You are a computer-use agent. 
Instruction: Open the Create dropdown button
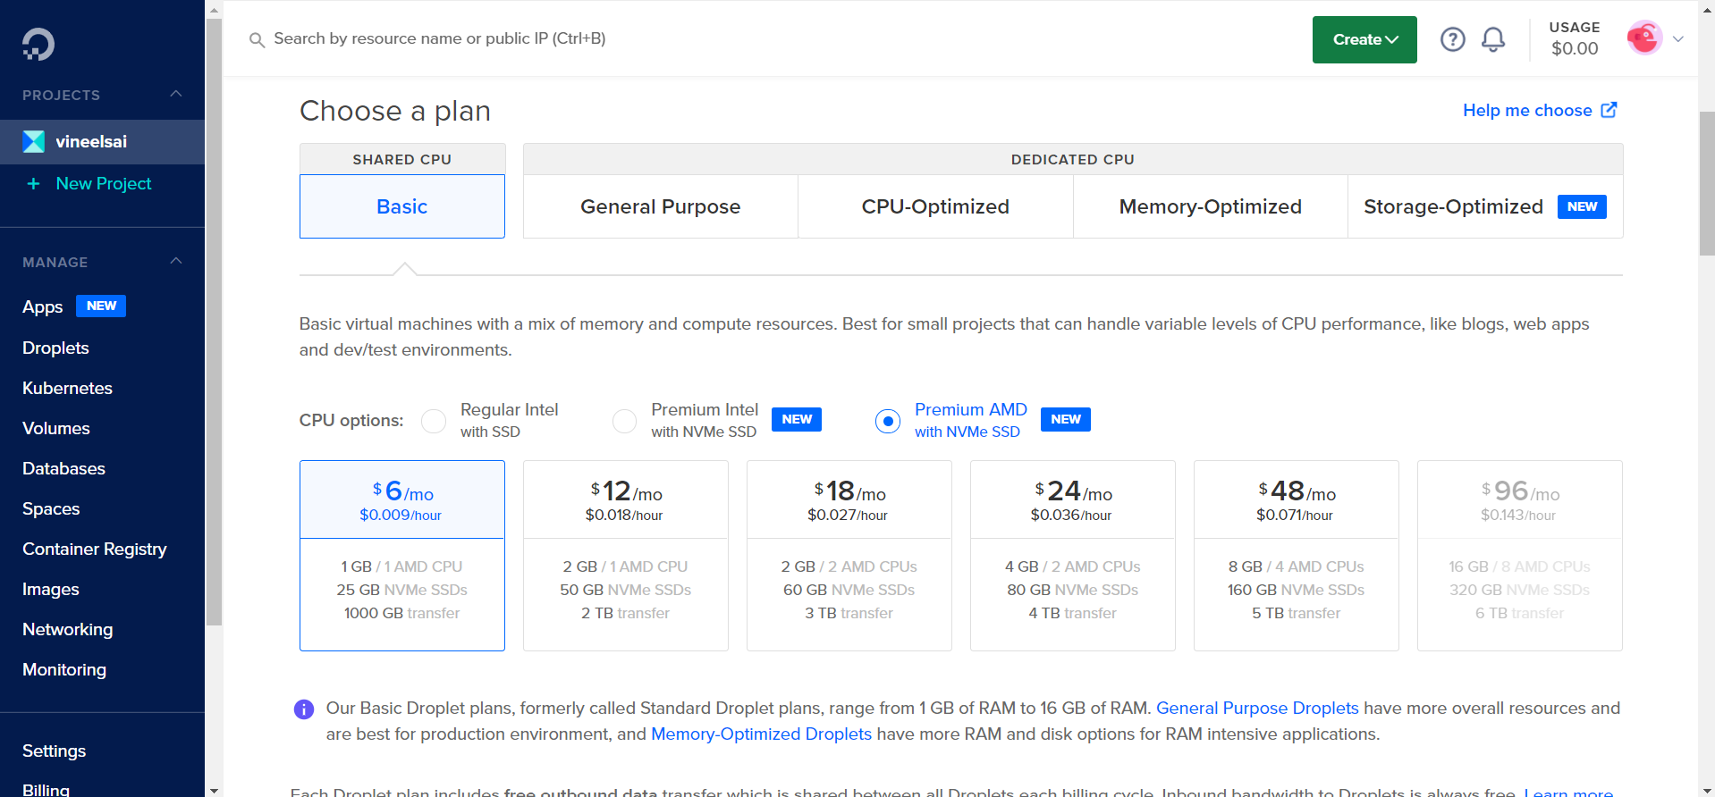(1364, 39)
